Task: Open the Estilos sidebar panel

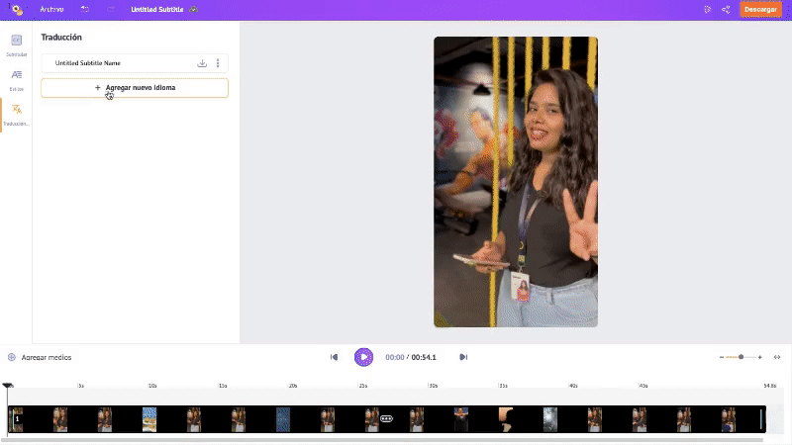Action: tap(16, 79)
